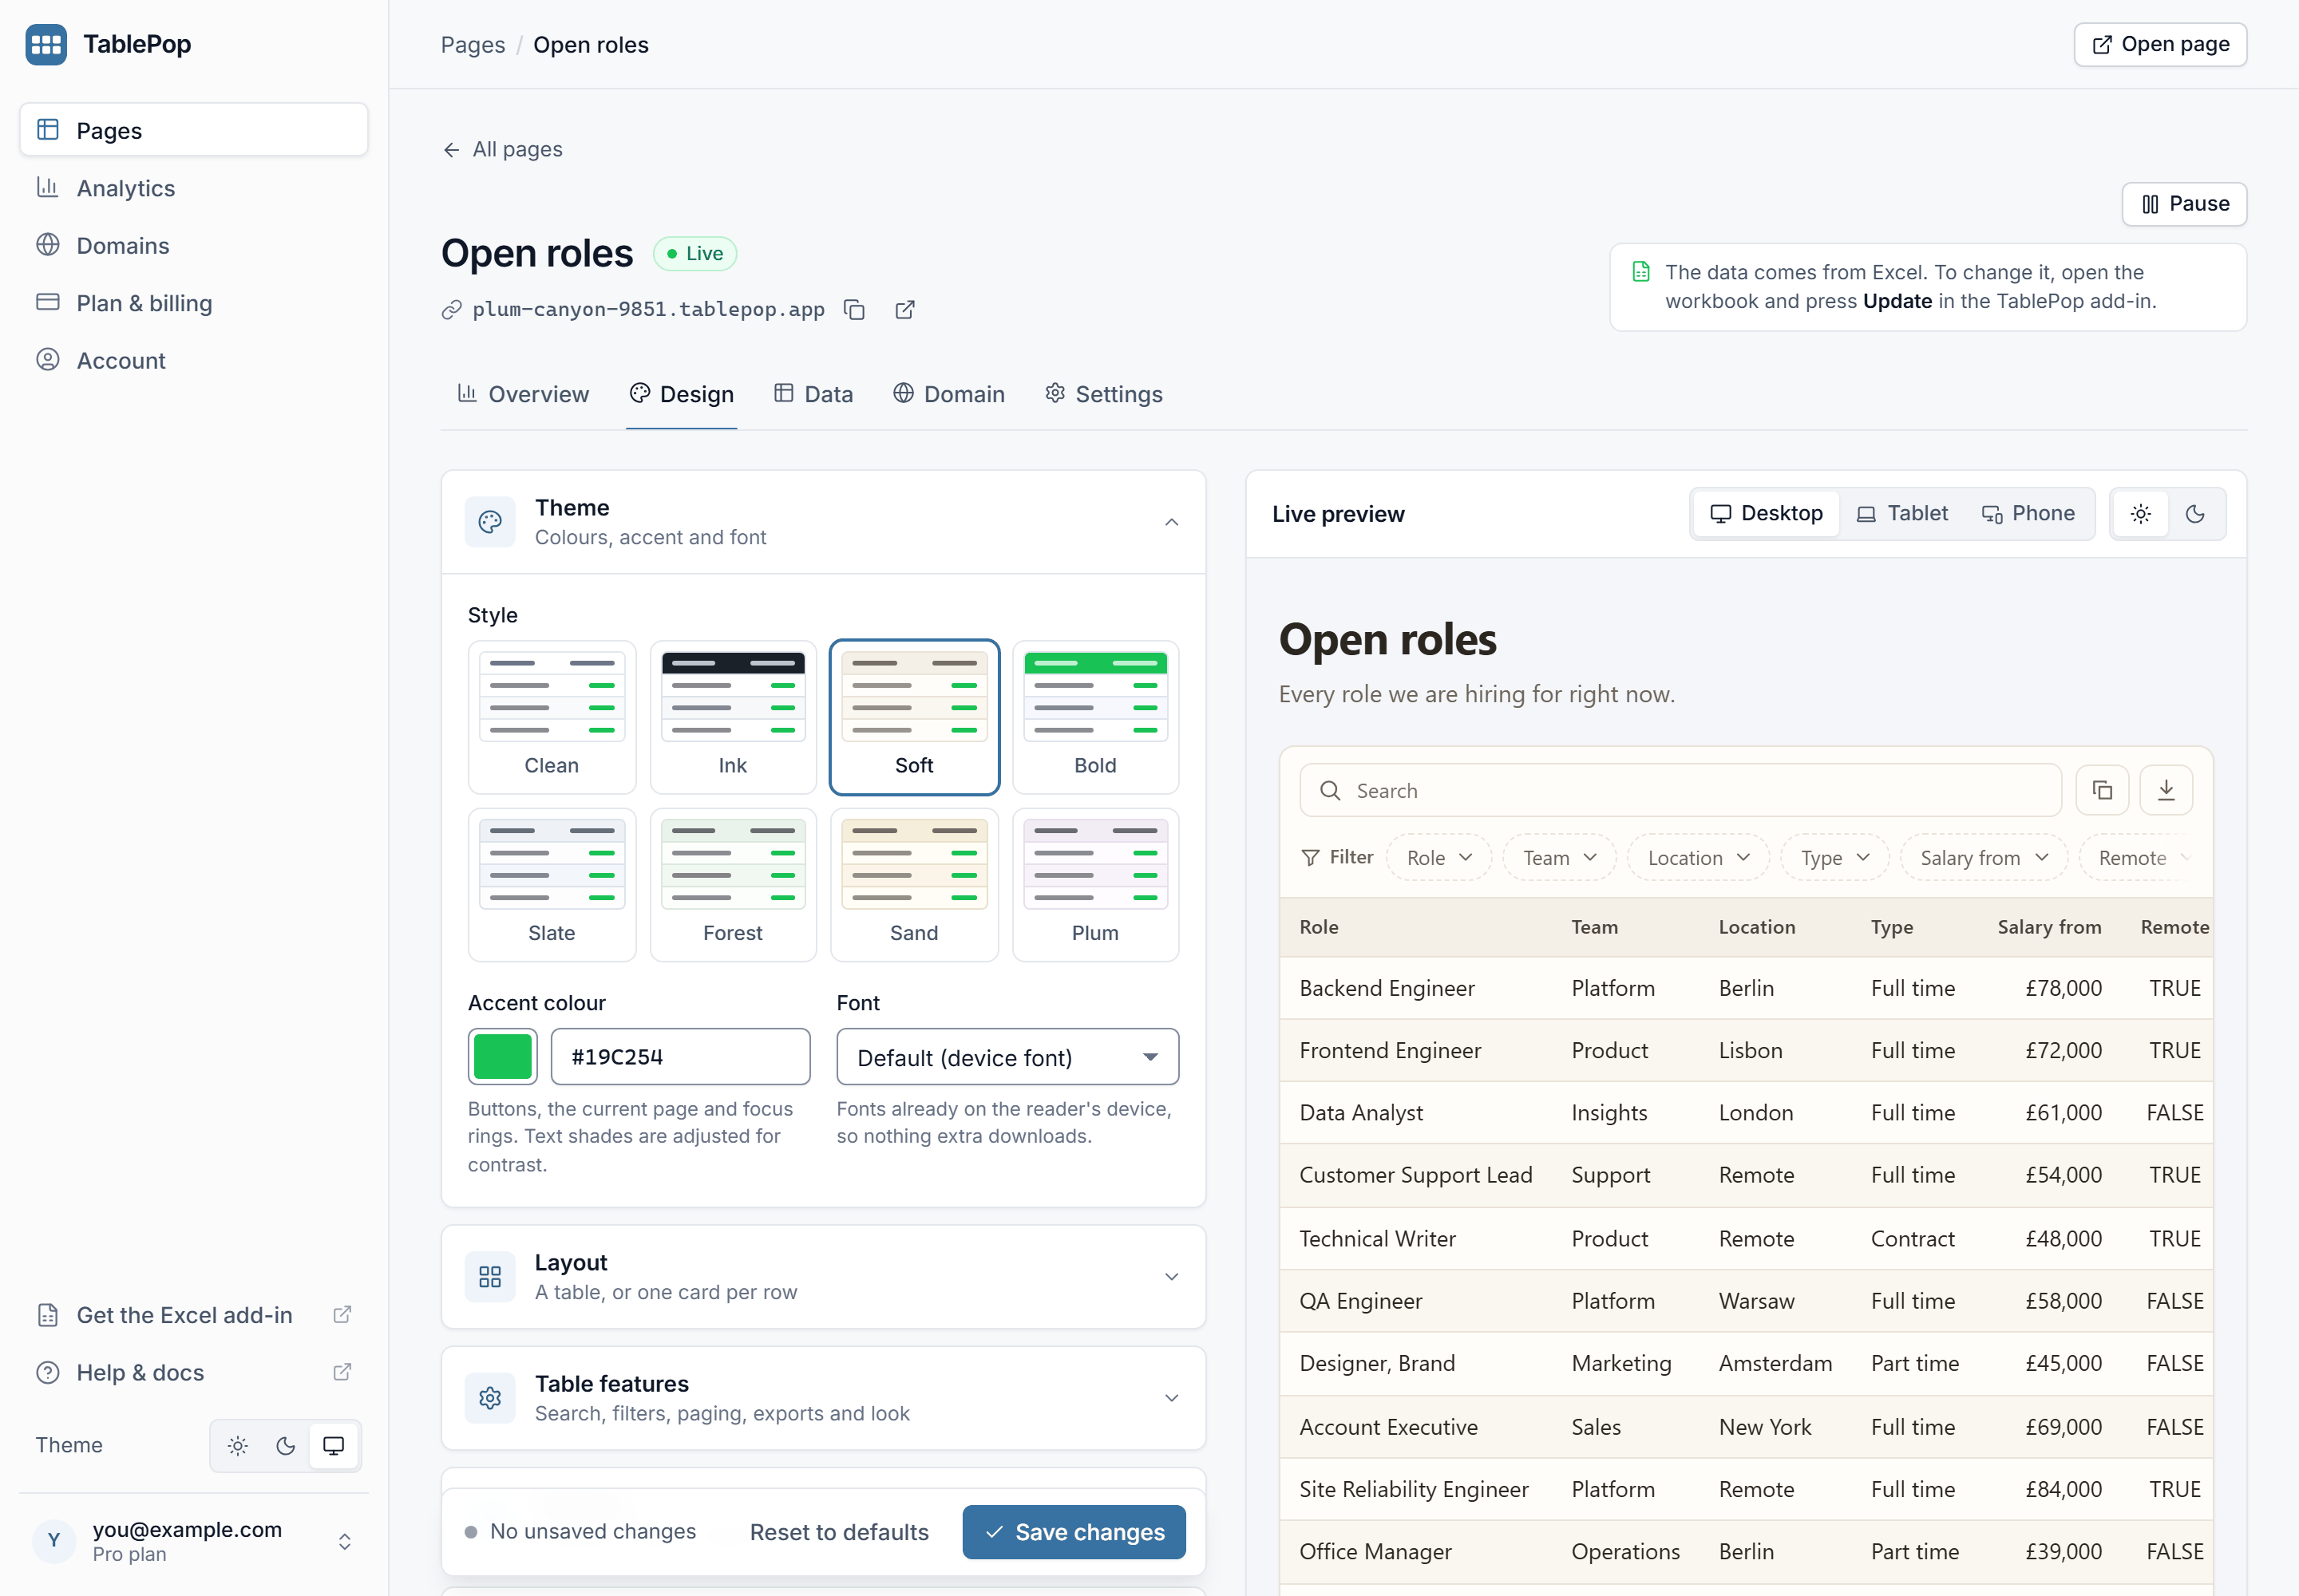Open Account in the sidebar
2299x1596 pixels.
(193, 360)
